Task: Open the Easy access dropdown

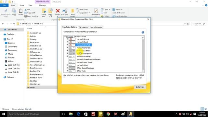Action: (x=83, y=13)
